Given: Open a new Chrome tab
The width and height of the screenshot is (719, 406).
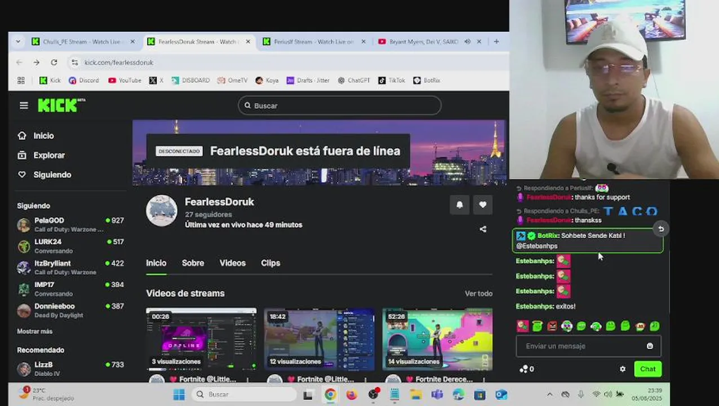Looking at the screenshot, I should [x=496, y=41].
